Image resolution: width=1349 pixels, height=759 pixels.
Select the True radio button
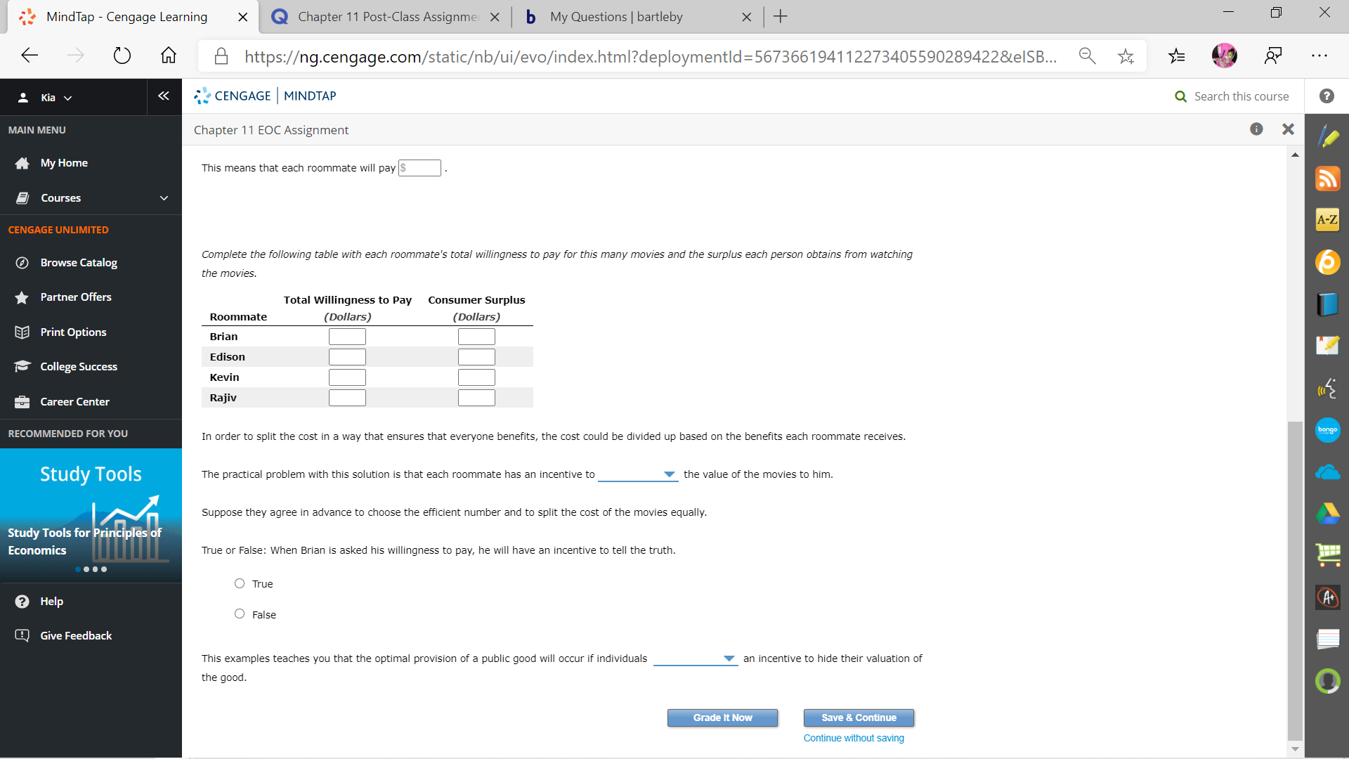(x=241, y=583)
